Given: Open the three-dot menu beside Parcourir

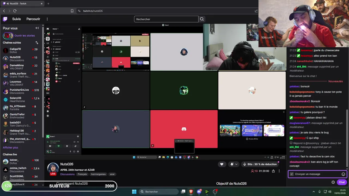Looking at the screenshot, I should [x=47, y=19].
